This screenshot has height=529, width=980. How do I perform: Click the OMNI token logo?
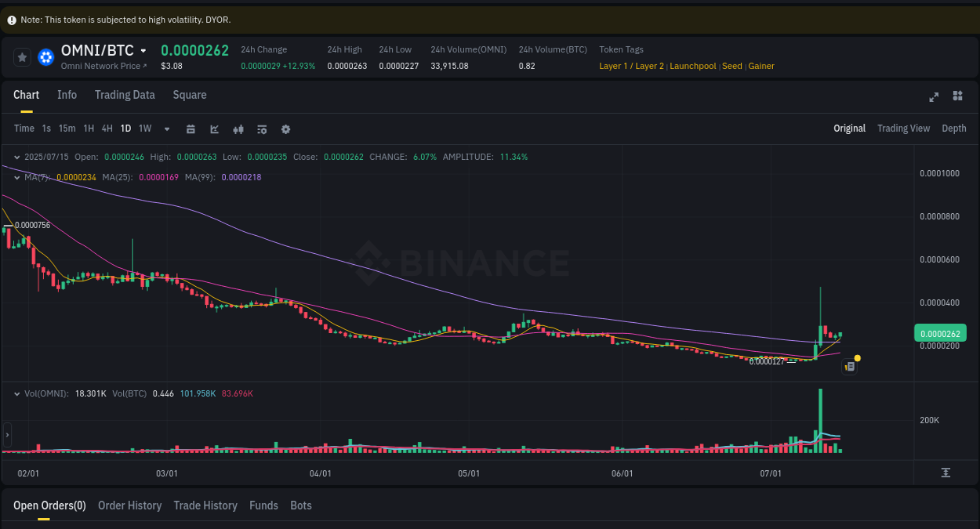tap(45, 56)
